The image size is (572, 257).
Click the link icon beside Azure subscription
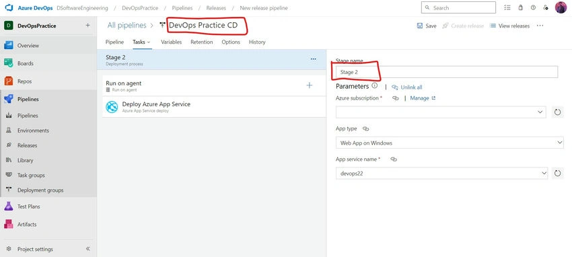[396, 98]
